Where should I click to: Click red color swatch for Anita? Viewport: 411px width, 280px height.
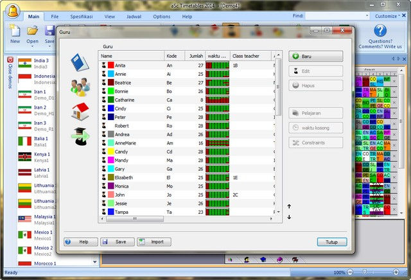pyautogui.click(x=111, y=66)
